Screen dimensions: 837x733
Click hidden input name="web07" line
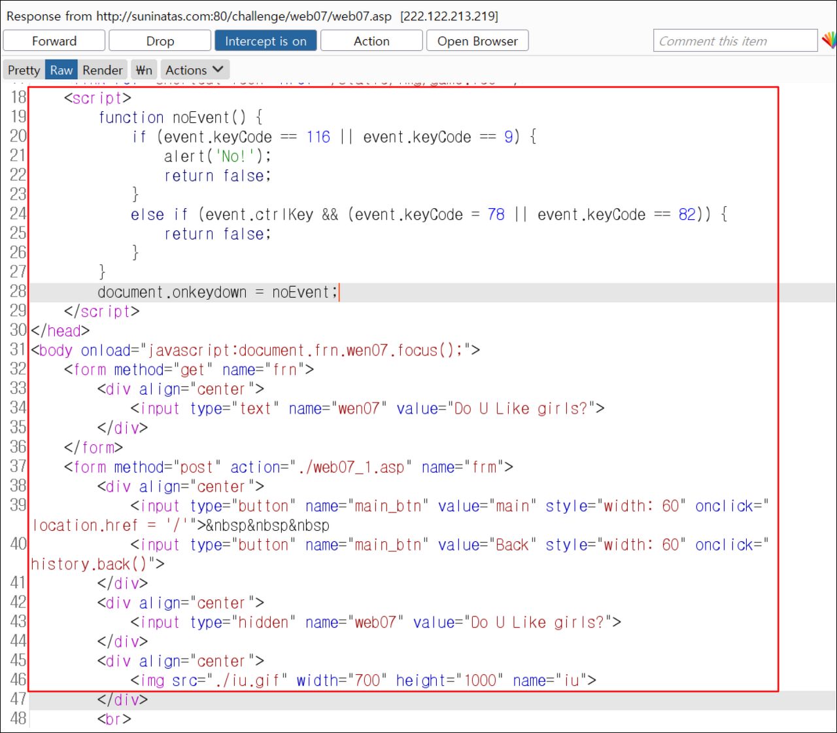pos(376,622)
